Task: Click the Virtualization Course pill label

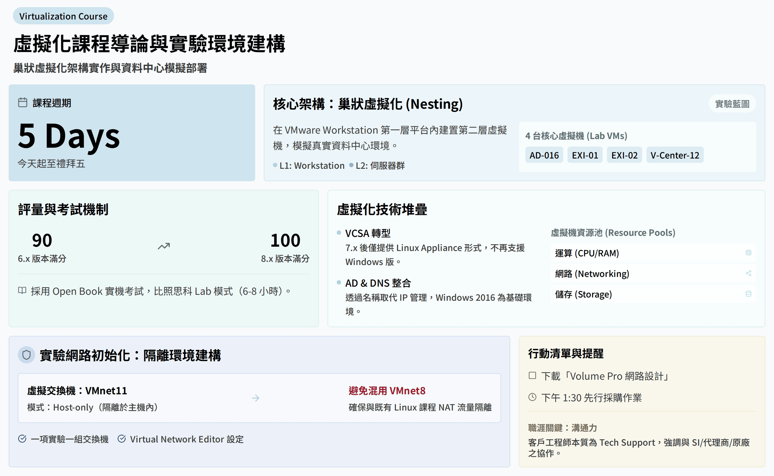Action: click(63, 16)
